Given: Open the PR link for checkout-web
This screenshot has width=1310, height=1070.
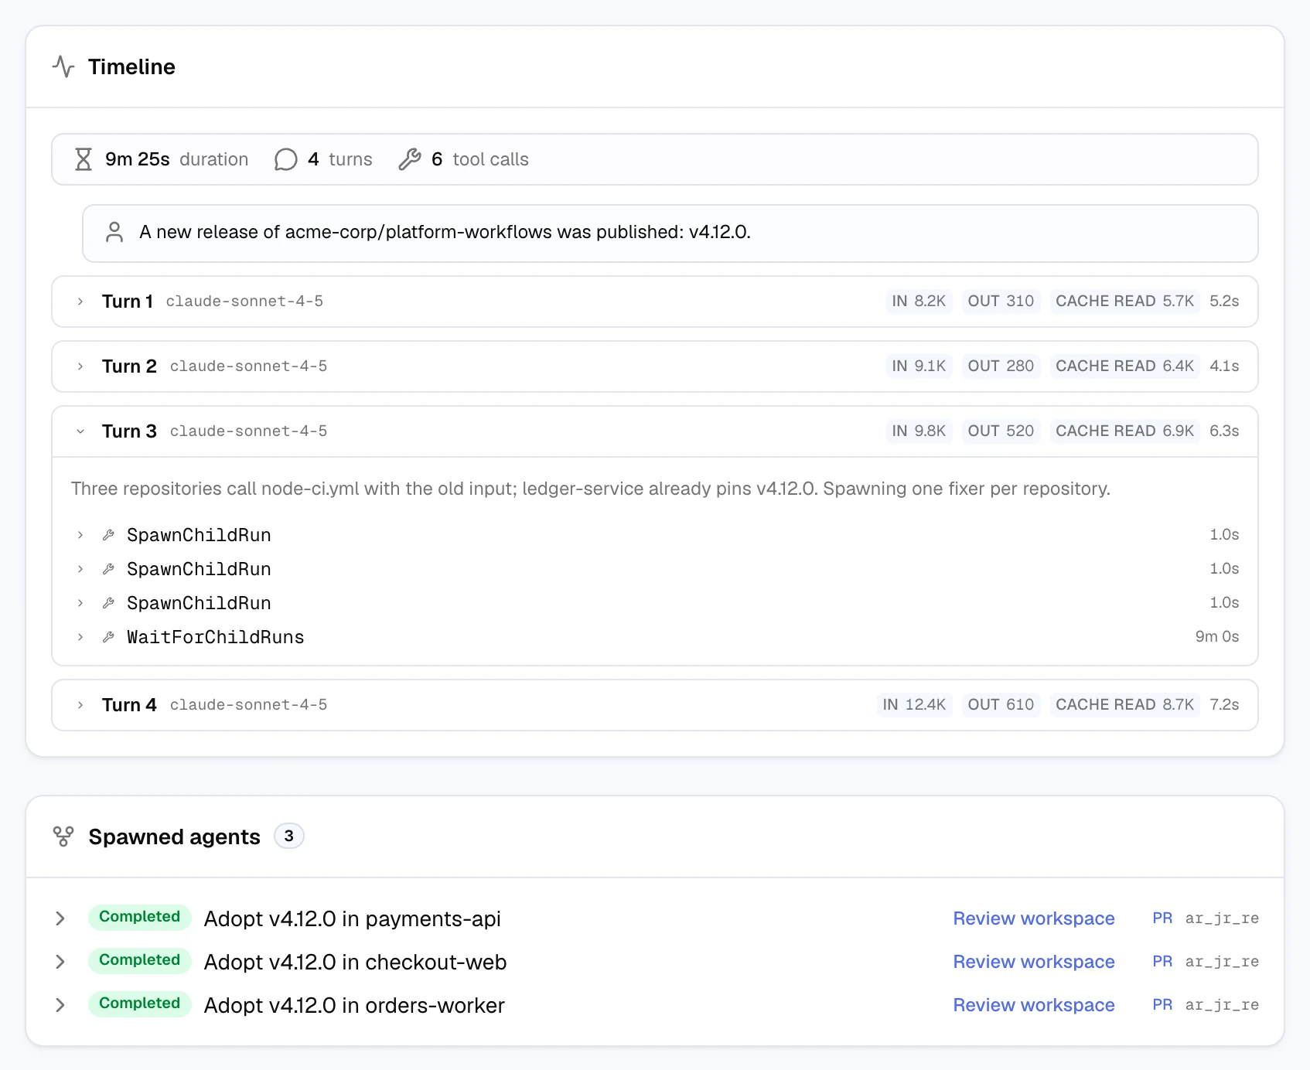Looking at the screenshot, I should (x=1162, y=962).
